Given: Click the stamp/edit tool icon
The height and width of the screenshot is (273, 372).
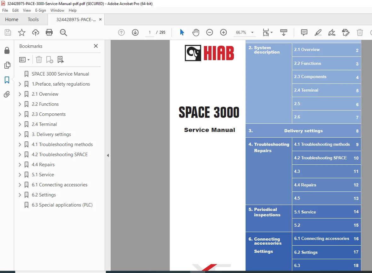Looking at the screenshot, I should (346, 32).
